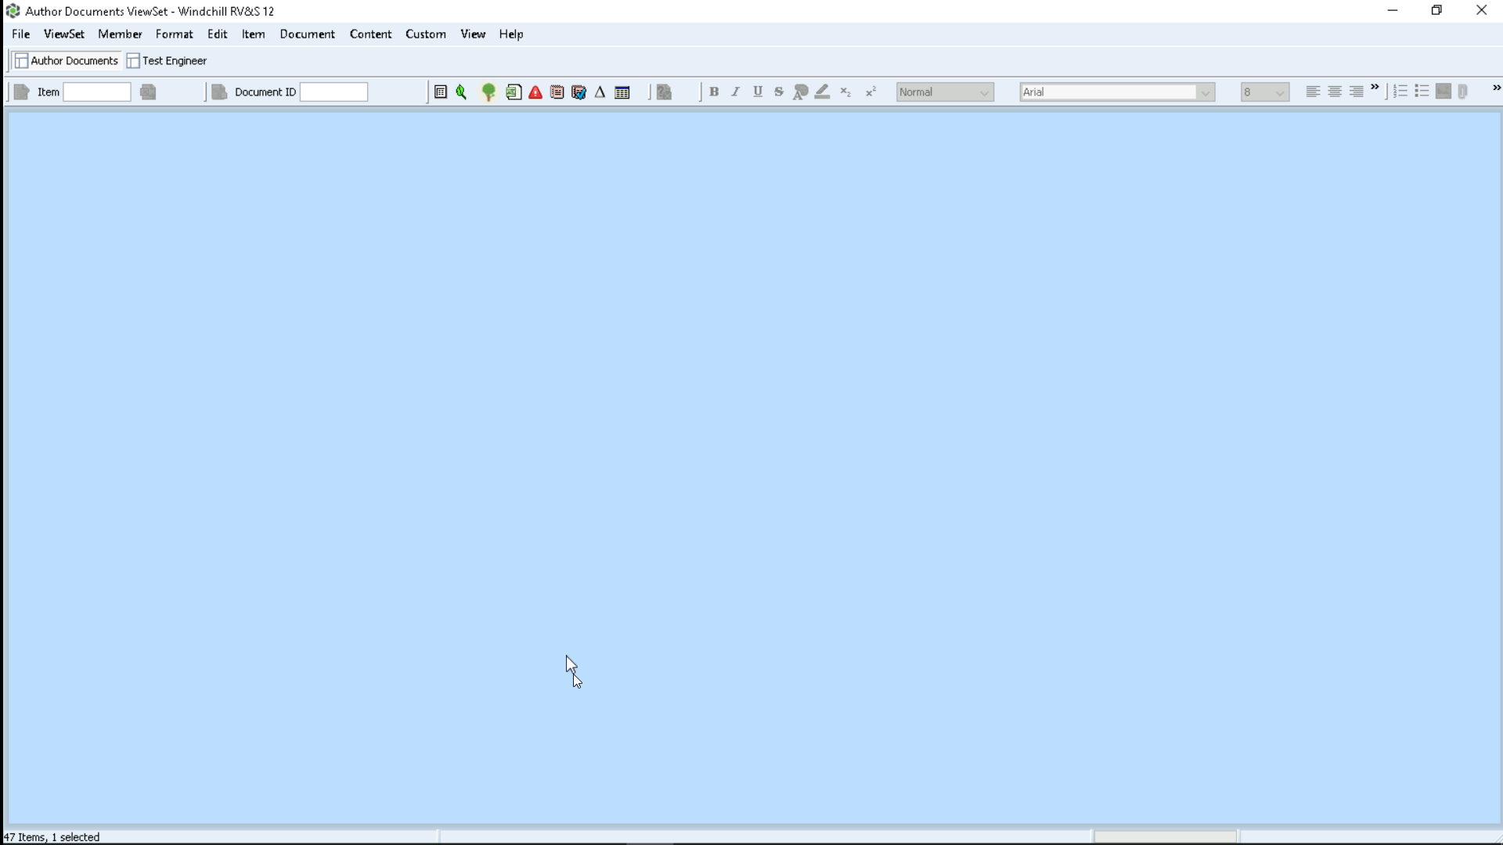Open the Content menu
This screenshot has width=1503, height=845.
click(371, 34)
